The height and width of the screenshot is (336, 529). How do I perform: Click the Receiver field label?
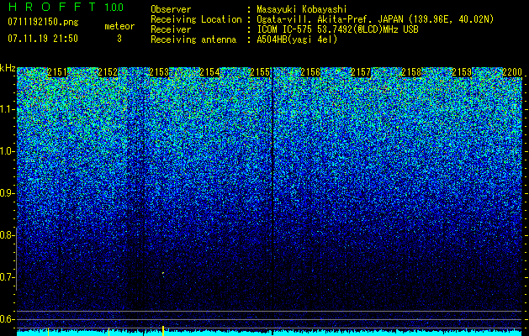pyautogui.click(x=171, y=29)
